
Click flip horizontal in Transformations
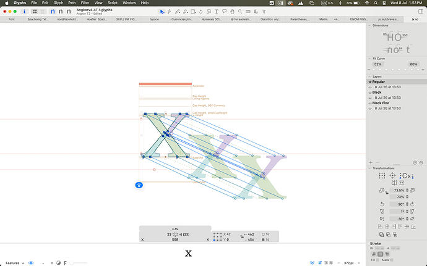coord(394,183)
